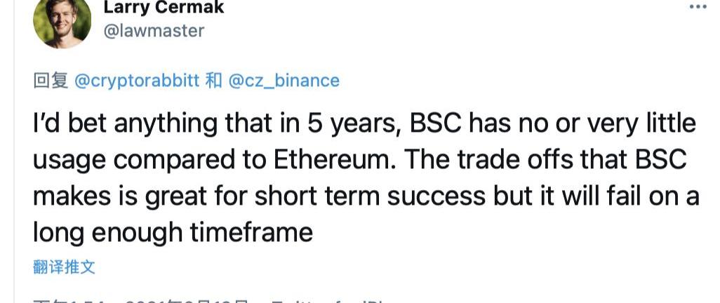Viewport: 720px width, 303px height.
Task: Click "long enough timeframe" in the last line
Action: 172,231
